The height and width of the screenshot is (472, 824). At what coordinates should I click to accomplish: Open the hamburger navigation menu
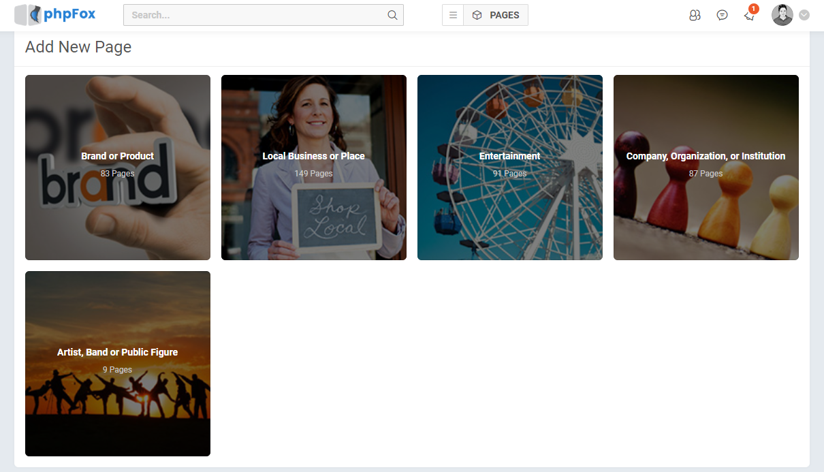click(x=453, y=15)
